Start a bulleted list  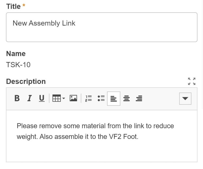click(x=101, y=98)
